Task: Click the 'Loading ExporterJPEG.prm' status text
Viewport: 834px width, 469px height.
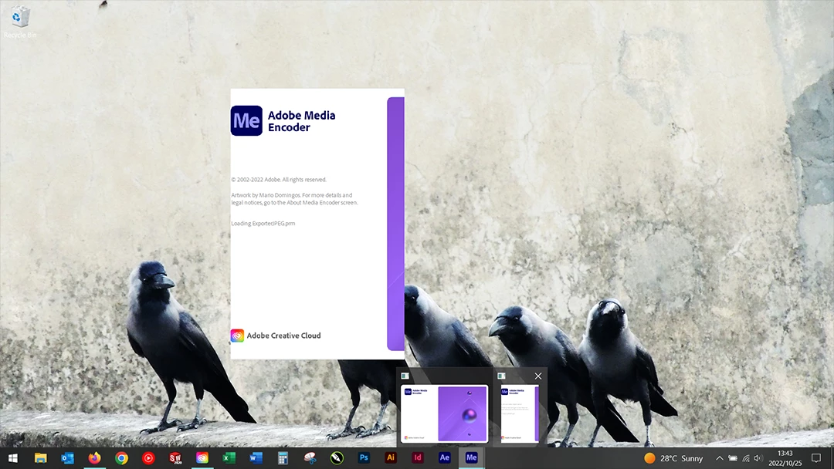Action: point(263,224)
